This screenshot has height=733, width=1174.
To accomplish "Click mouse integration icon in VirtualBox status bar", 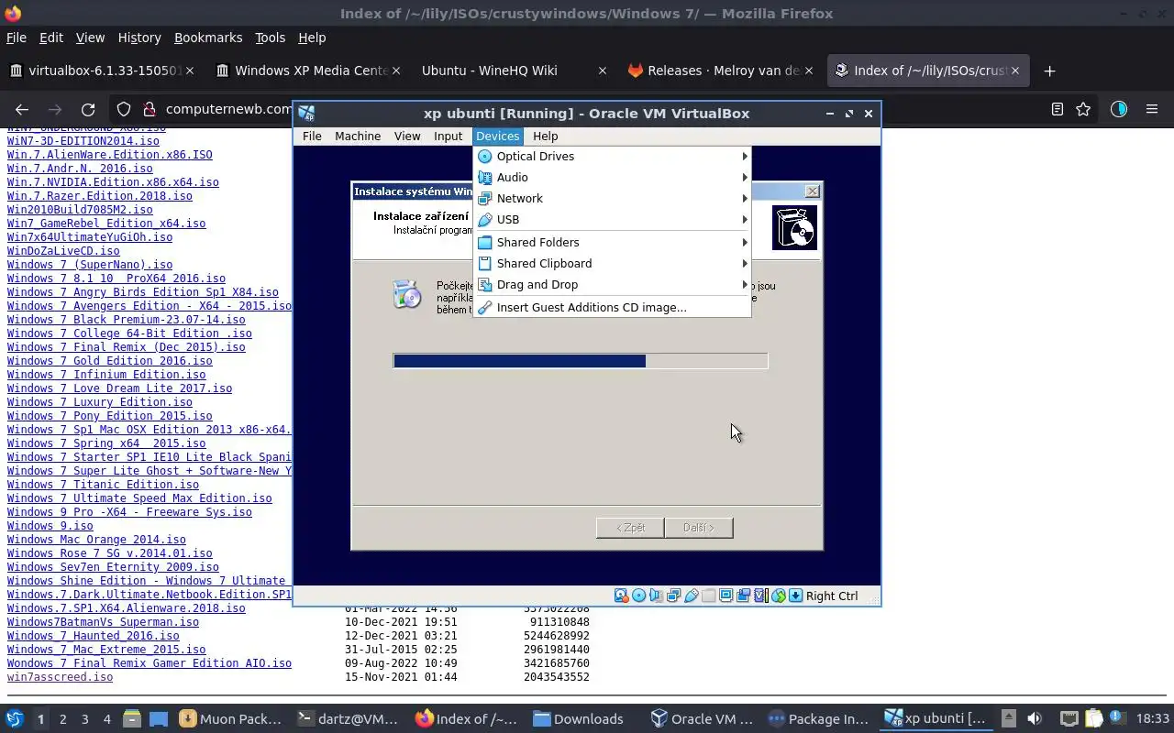I will (778, 596).
